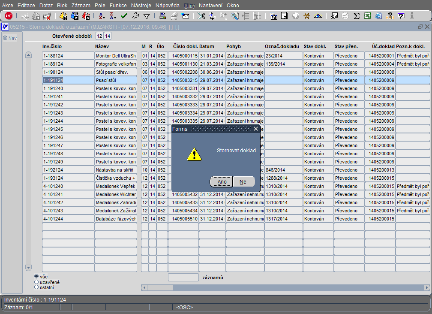Click the horizontal scrollbar thumb
Image resolution: width=432 pixels, height=314 pixels.
coord(160,287)
